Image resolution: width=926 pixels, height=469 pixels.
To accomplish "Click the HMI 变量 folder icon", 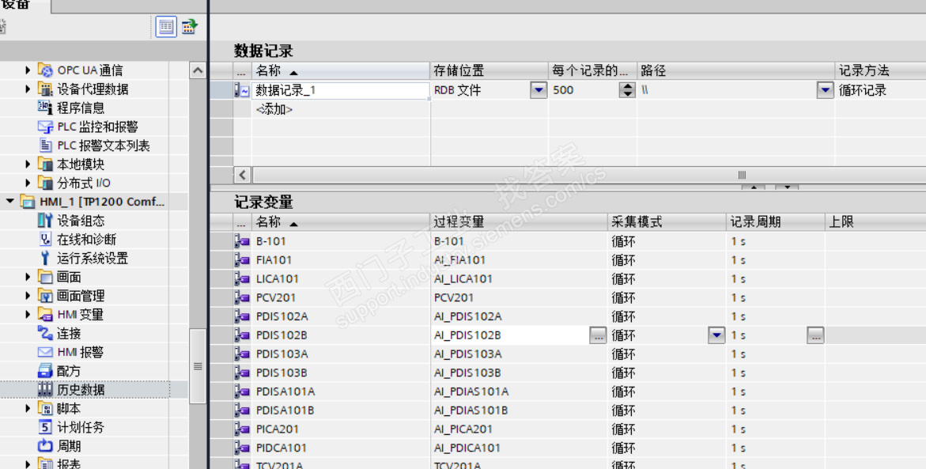I will [x=46, y=314].
